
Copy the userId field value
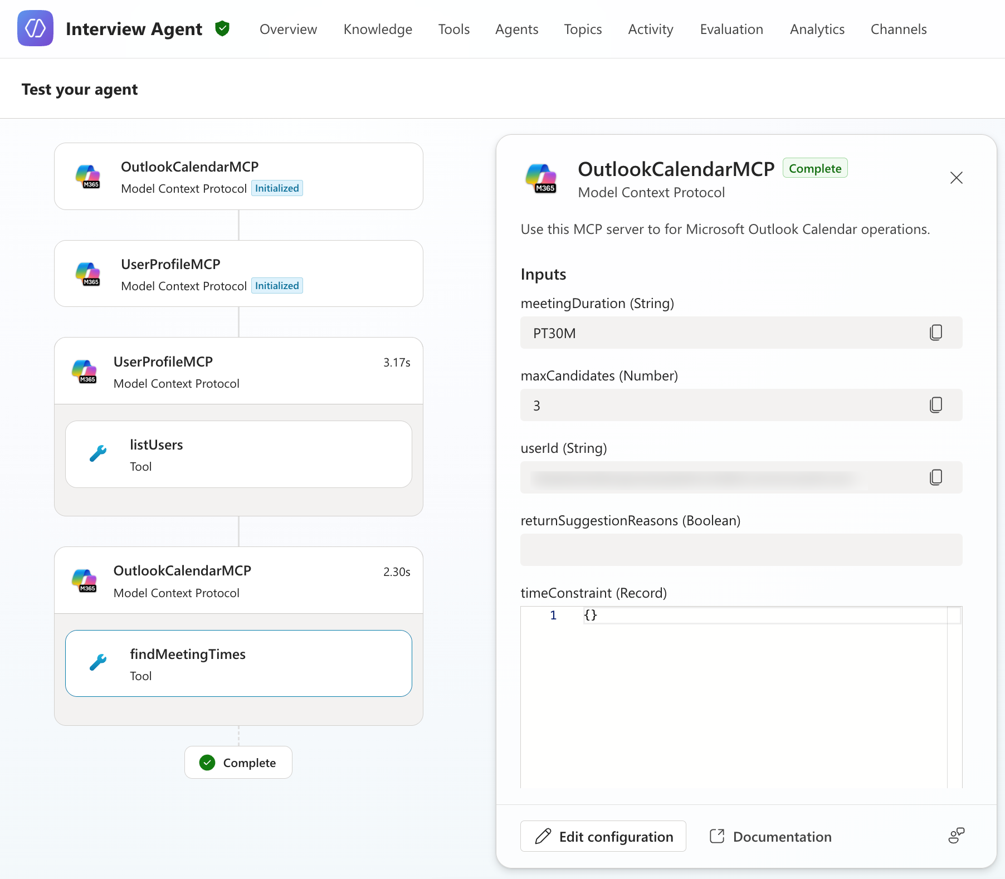(x=936, y=477)
